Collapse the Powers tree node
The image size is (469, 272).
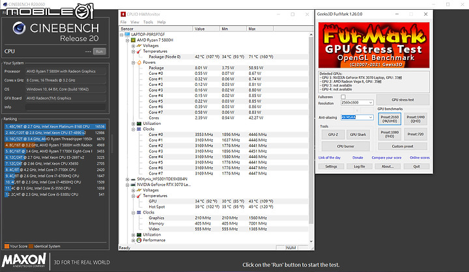coord(134,62)
